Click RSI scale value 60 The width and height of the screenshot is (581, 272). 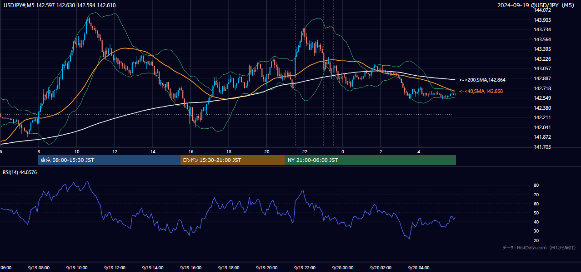pyautogui.click(x=536, y=204)
